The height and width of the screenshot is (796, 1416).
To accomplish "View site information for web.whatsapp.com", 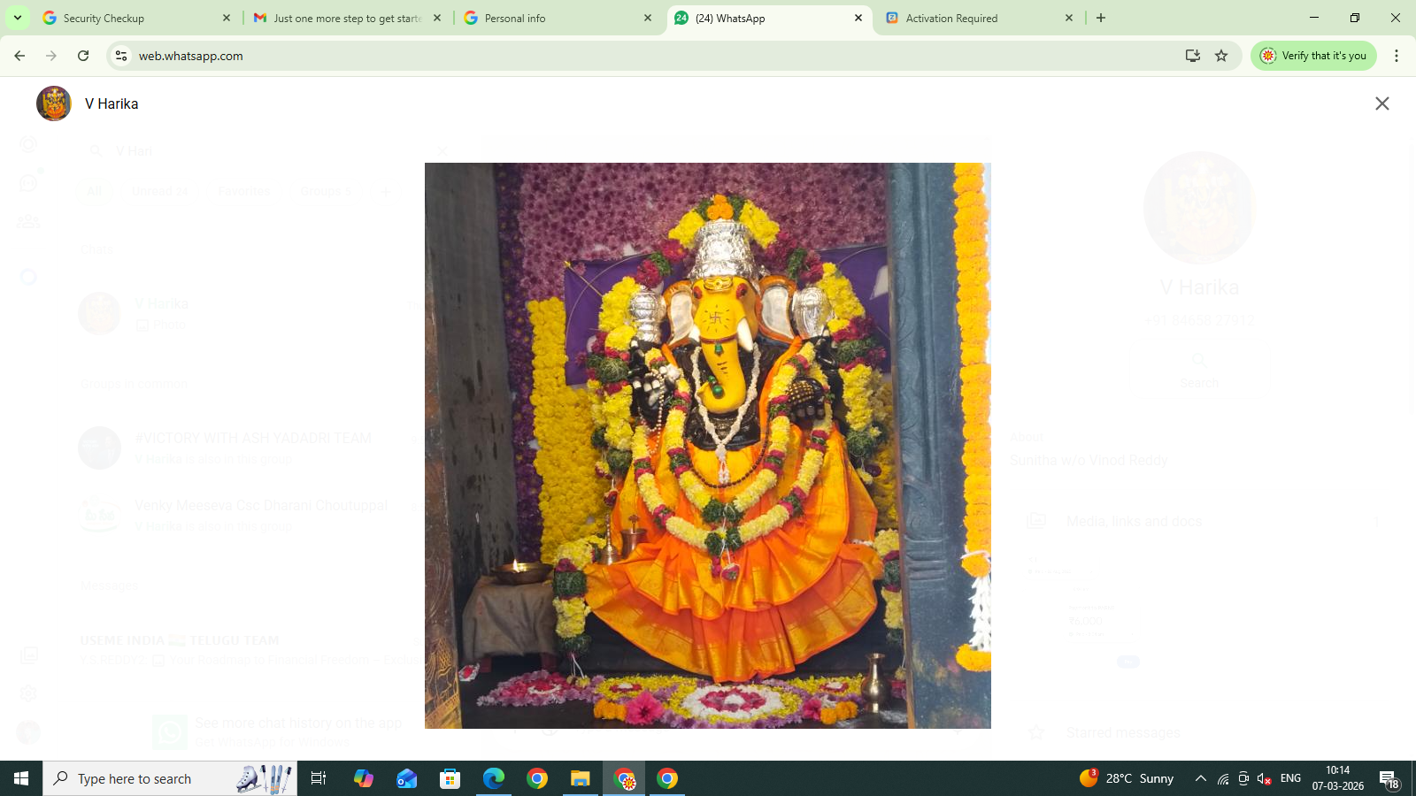I will coord(121,56).
